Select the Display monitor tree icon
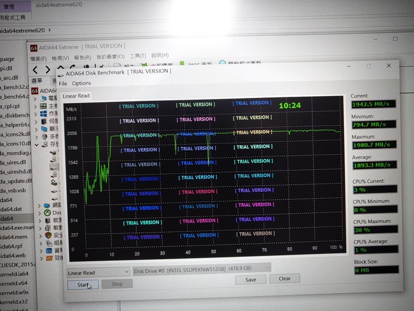This screenshot has width=414, height=311. pos(44,129)
